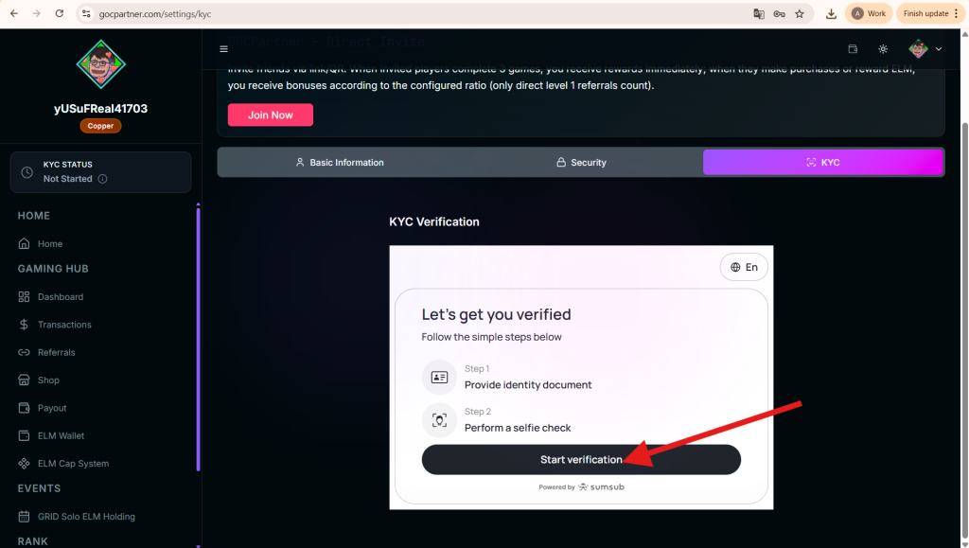This screenshot has width=969, height=548.
Task: Open GRID Solo ELM Holding event
Action: 86,517
